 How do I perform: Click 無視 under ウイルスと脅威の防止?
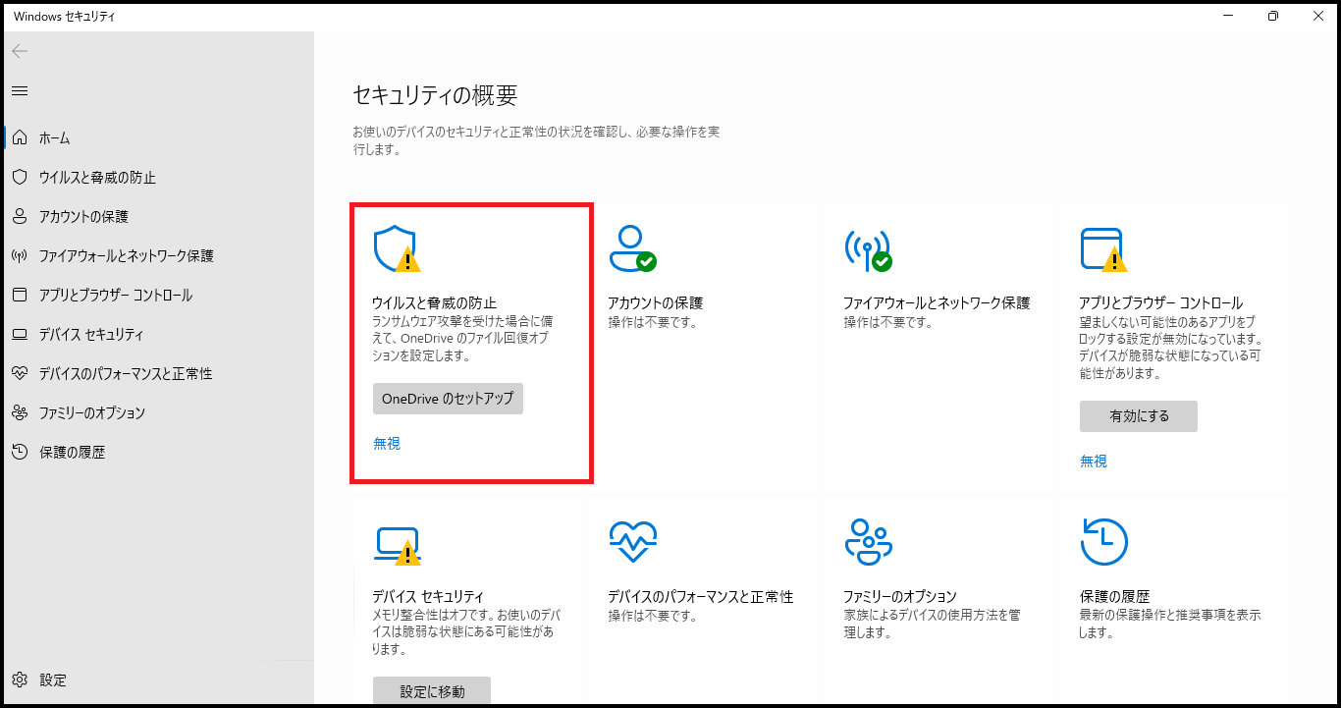pyautogui.click(x=387, y=443)
